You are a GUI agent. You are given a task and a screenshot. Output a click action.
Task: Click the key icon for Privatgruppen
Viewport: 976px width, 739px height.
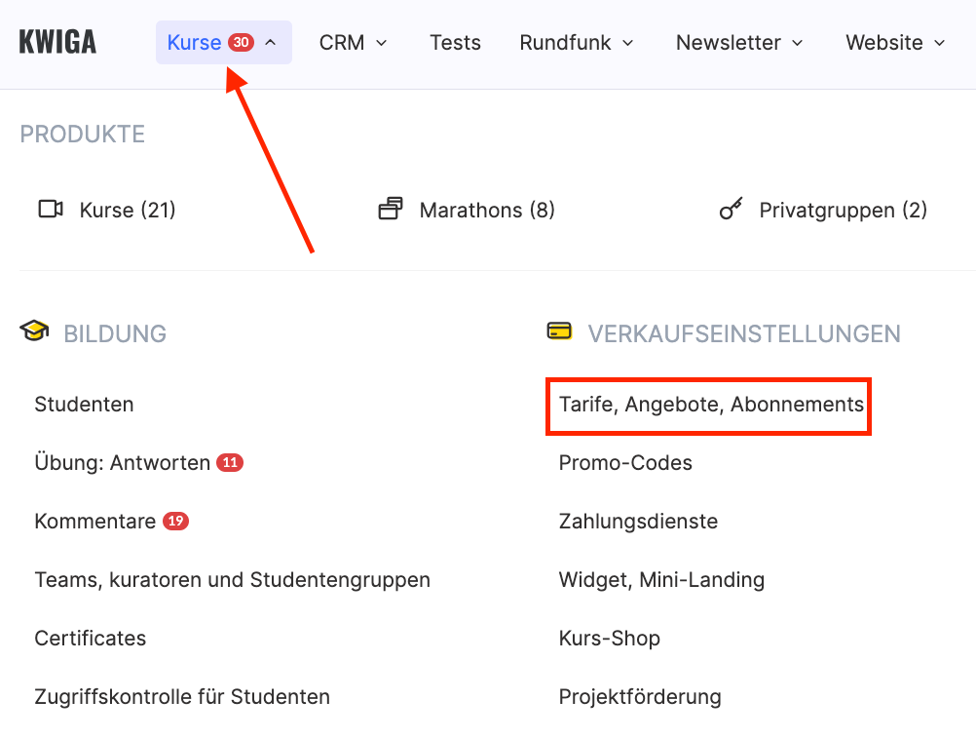731,210
